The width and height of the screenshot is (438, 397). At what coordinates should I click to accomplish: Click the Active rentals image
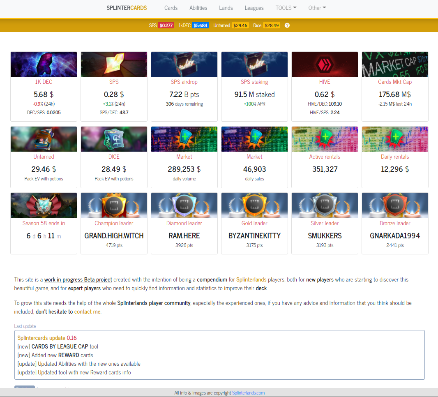click(x=325, y=139)
